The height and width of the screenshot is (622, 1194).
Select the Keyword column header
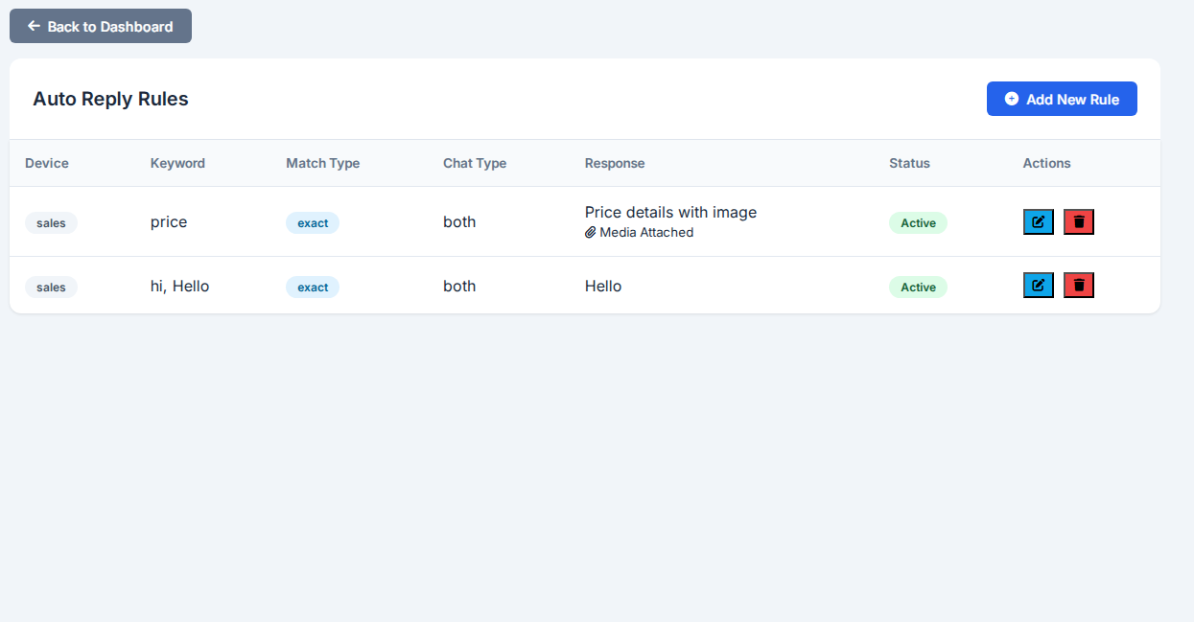[177, 163]
